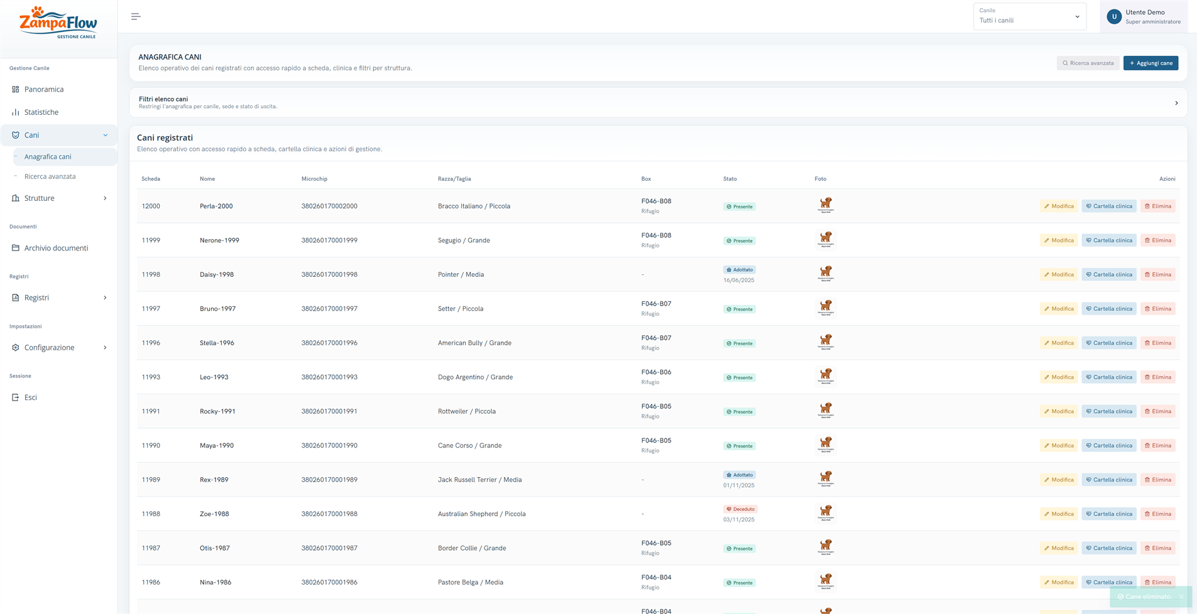Click the Esci logout icon
The width and height of the screenshot is (1197, 614).
16,397
